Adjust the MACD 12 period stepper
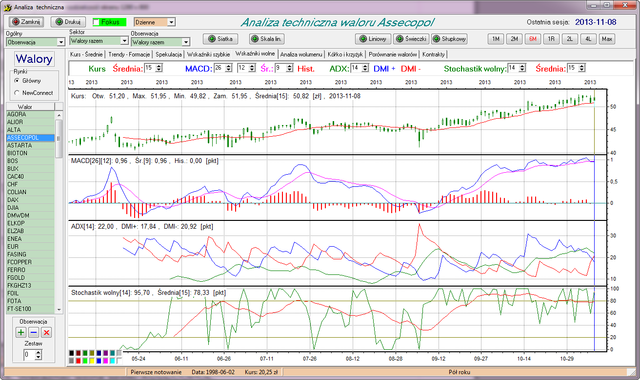The image size is (640, 380). click(x=252, y=68)
